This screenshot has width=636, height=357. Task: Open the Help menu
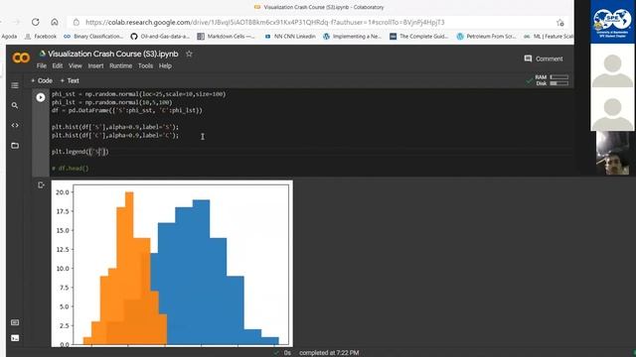(x=165, y=65)
